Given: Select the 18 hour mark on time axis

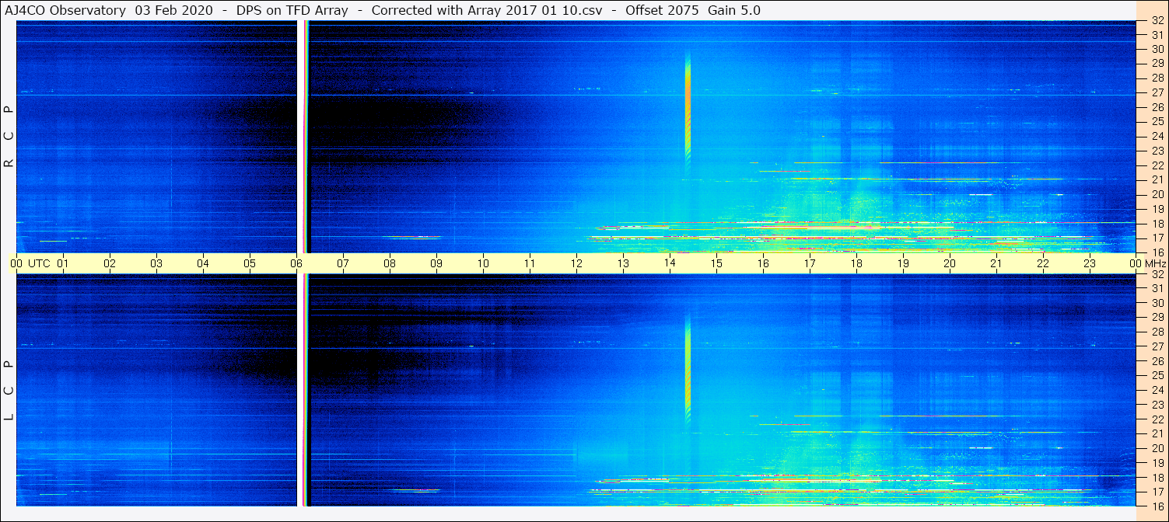Looking at the screenshot, I should tap(856, 263).
